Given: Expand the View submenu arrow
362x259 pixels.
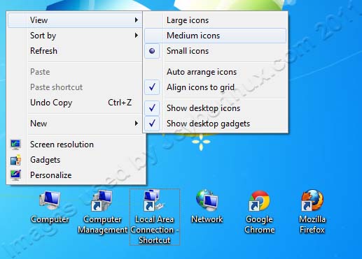Looking at the screenshot, I should pyautogui.click(x=137, y=20).
